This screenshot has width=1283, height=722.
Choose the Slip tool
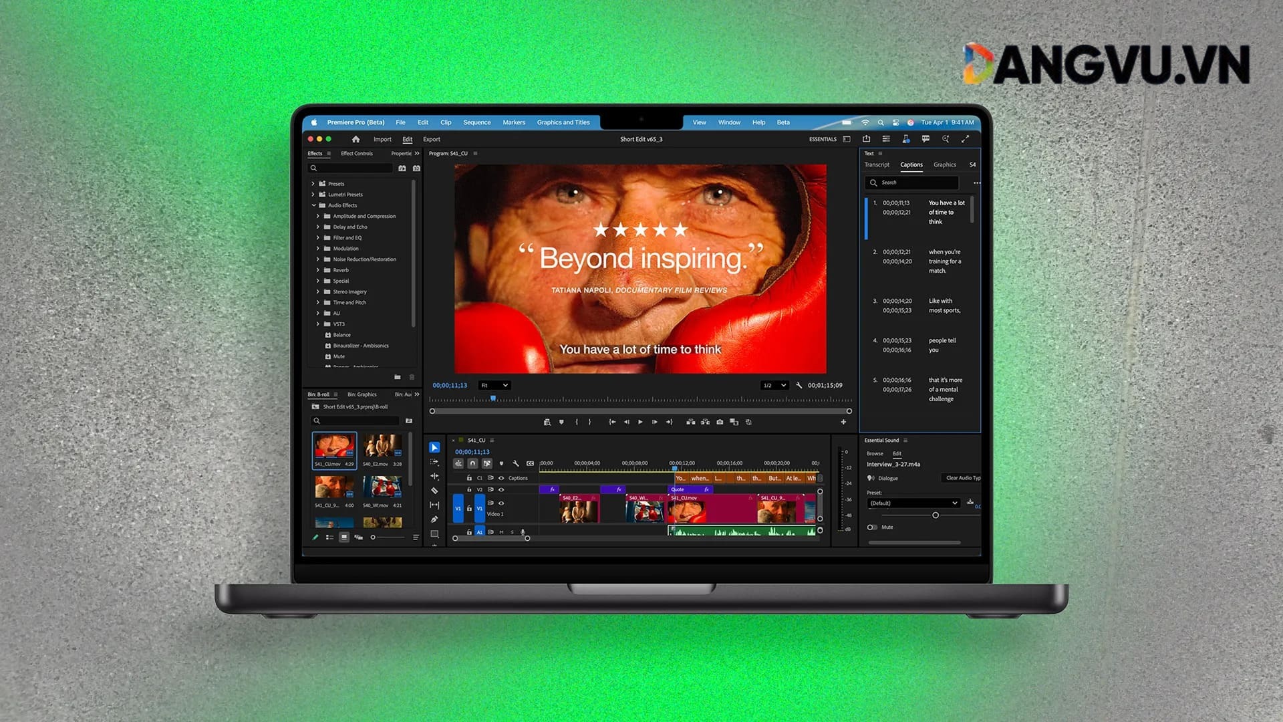click(x=434, y=505)
